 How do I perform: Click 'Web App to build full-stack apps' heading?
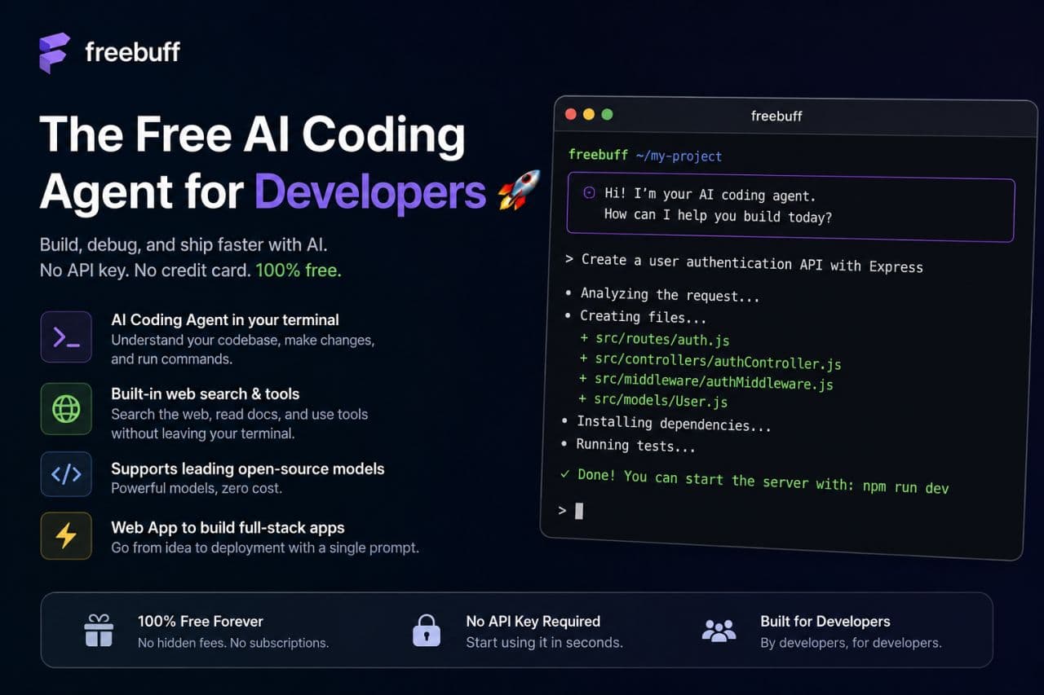pos(228,528)
